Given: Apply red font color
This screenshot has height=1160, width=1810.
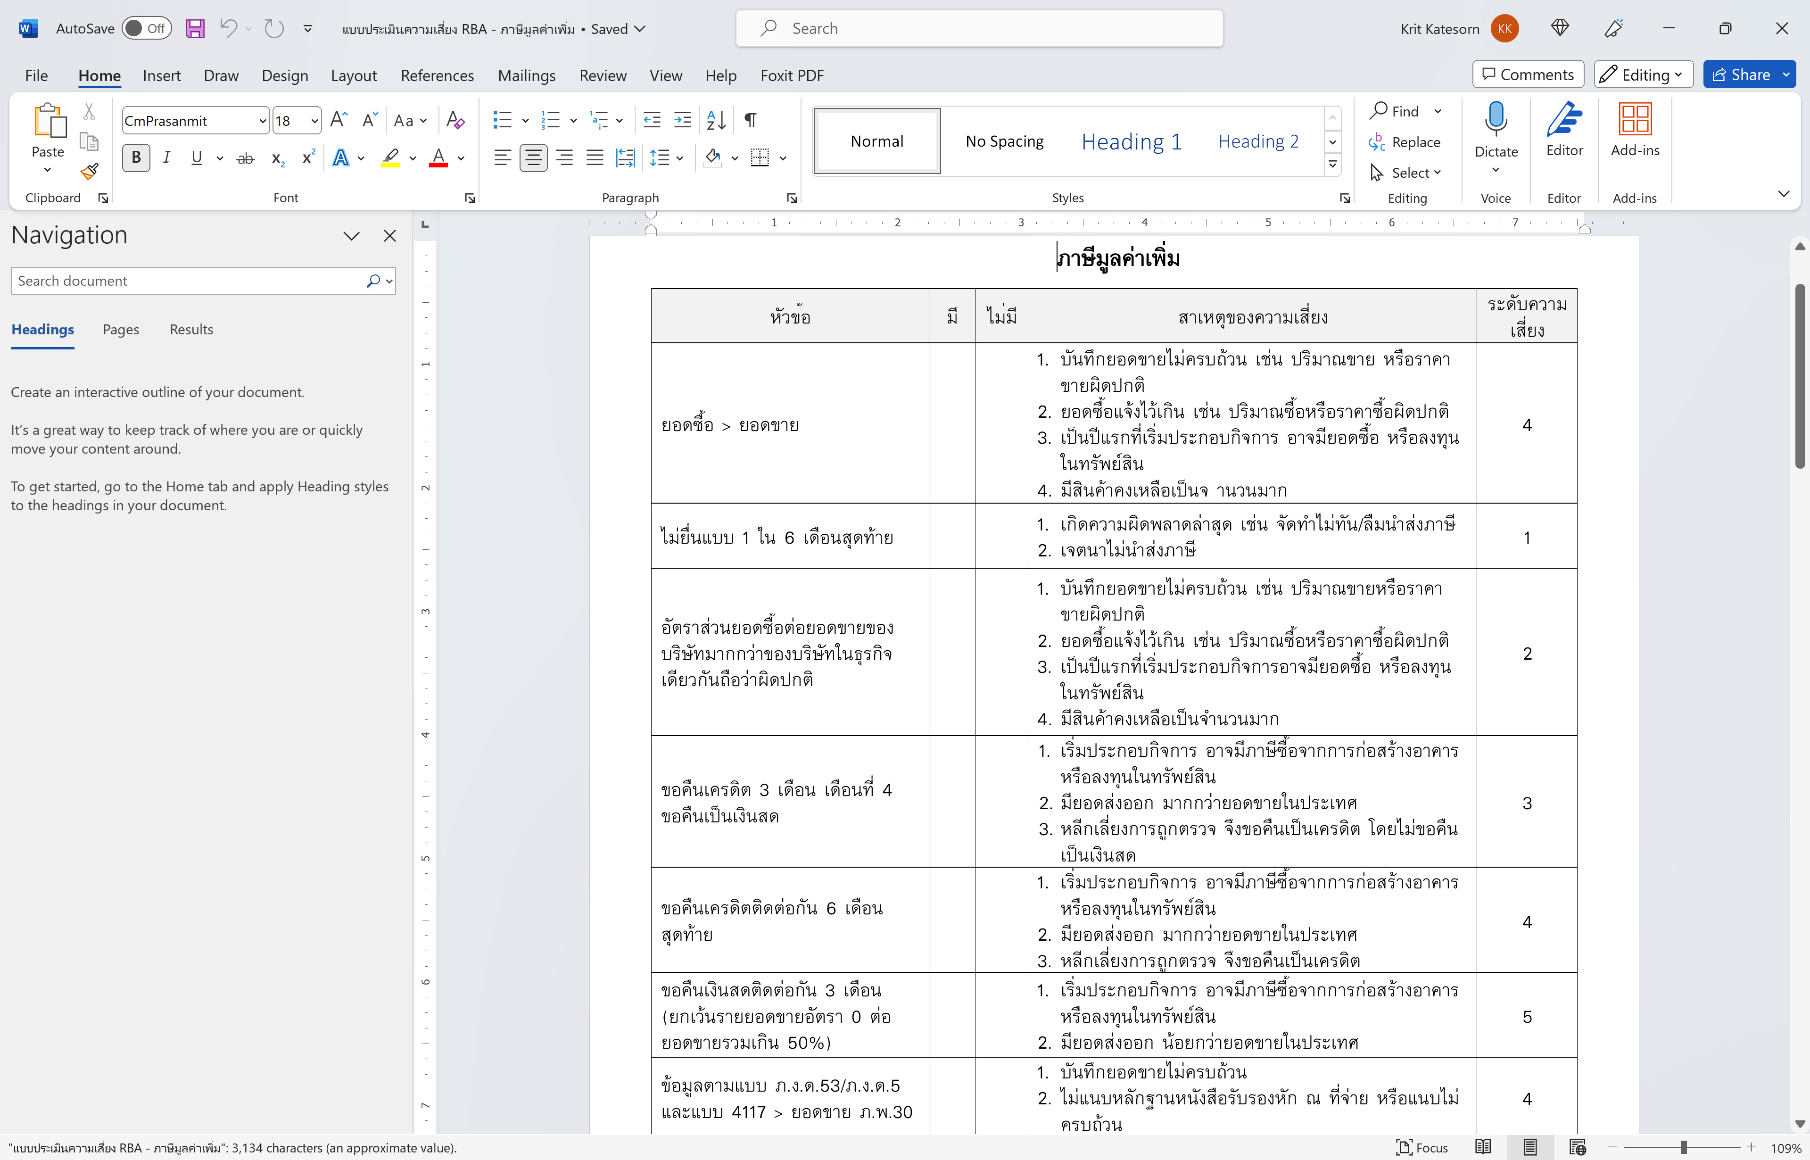Looking at the screenshot, I should click(438, 158).
